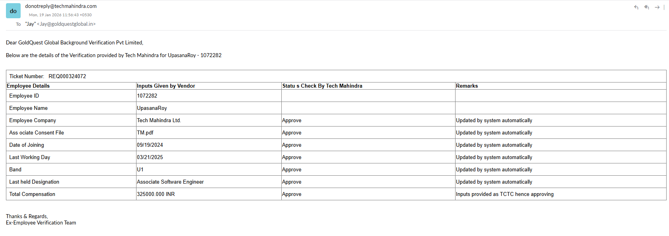Click the "Associate Software Engineer" designation cell
Screen dimensions: 669x236
pyautogui.click(x=170, y=182)
